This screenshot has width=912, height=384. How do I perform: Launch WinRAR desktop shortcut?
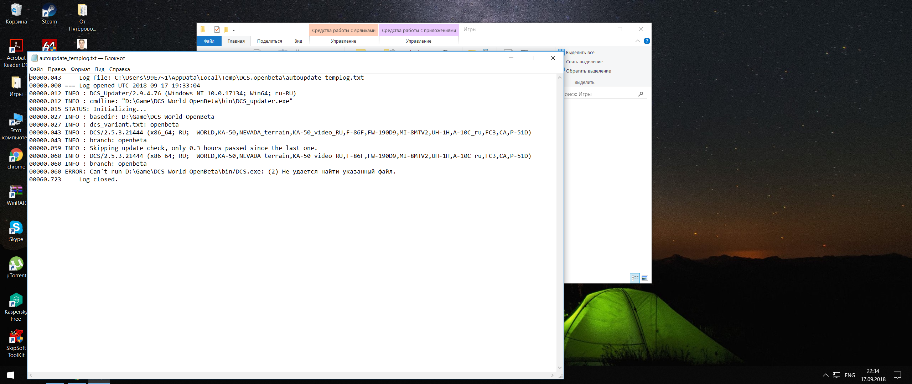[x=16, y=195]
